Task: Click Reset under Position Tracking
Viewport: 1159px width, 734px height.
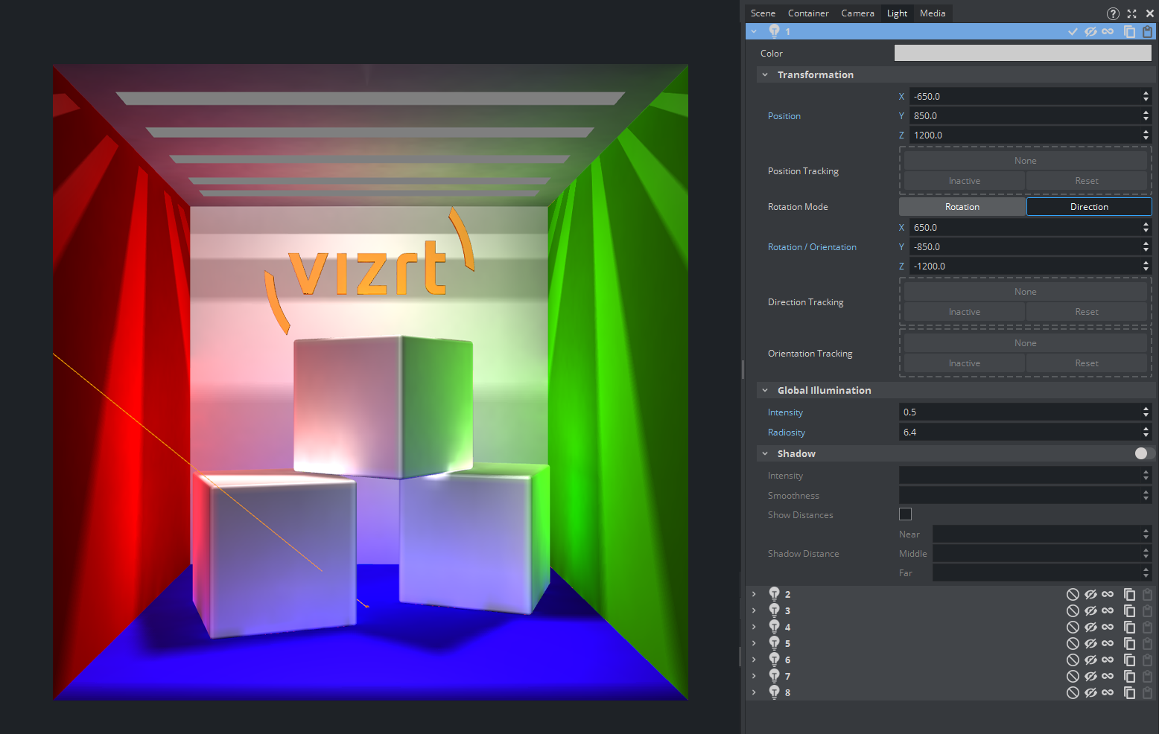Action: [x=1086, y=181]
